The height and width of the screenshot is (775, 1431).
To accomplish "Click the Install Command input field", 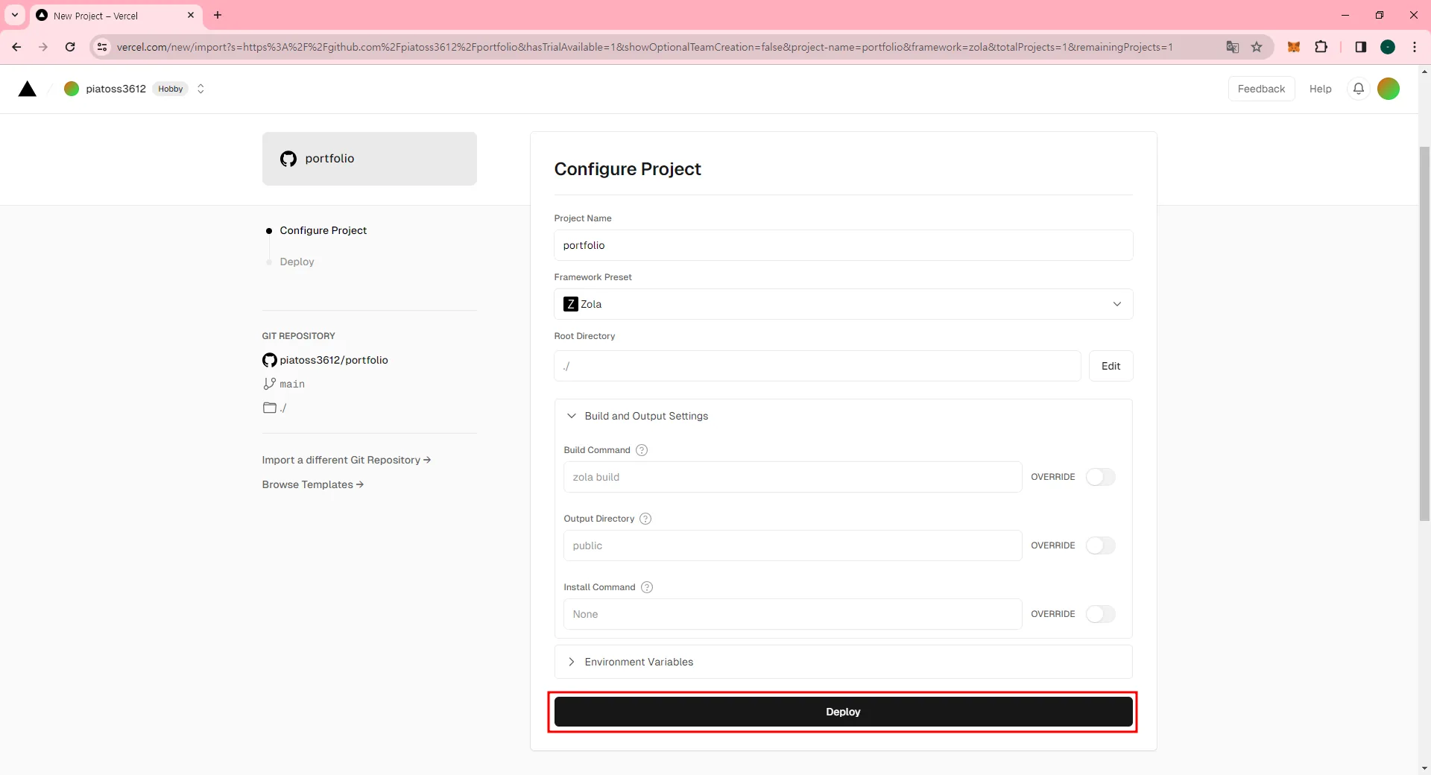I will (x=792, y=614).
